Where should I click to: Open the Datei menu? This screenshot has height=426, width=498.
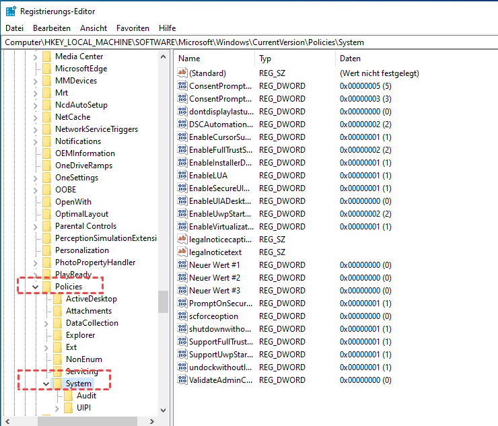pyautogui.click(x=15, y=28)
